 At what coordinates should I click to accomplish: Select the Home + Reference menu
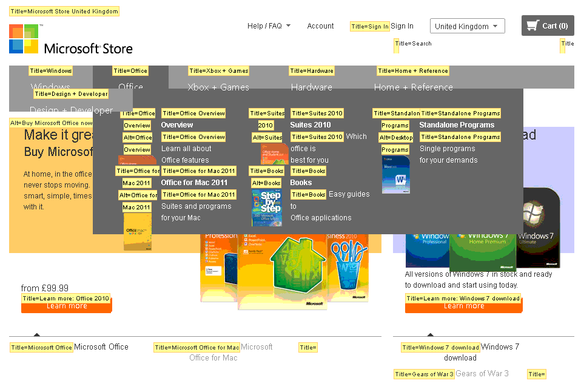pos(413,87)
